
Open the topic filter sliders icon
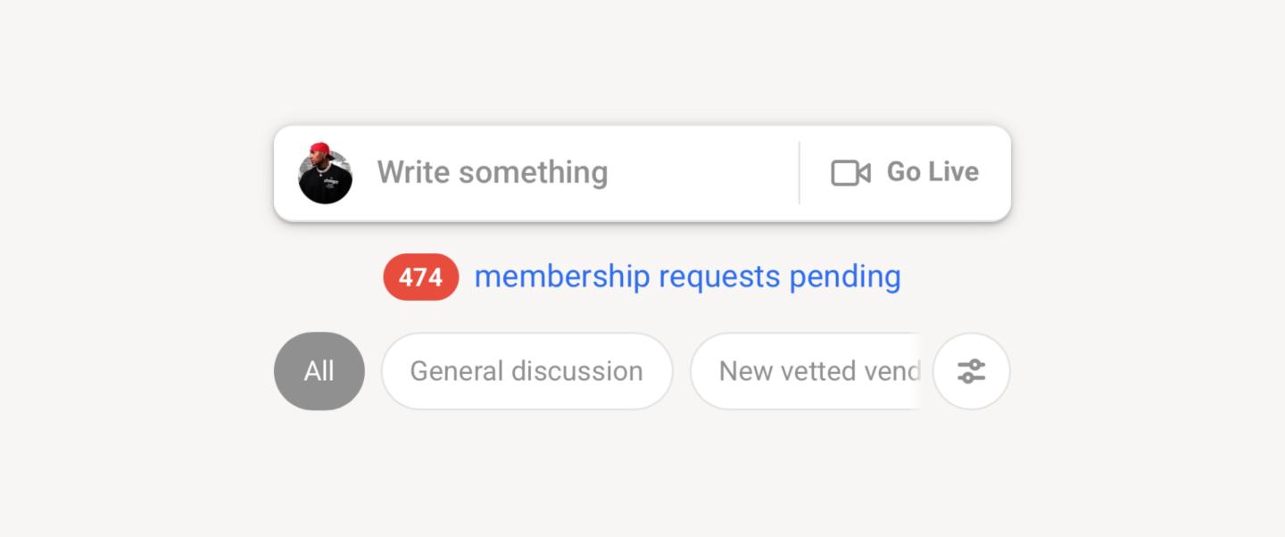(x=971, y=371)
